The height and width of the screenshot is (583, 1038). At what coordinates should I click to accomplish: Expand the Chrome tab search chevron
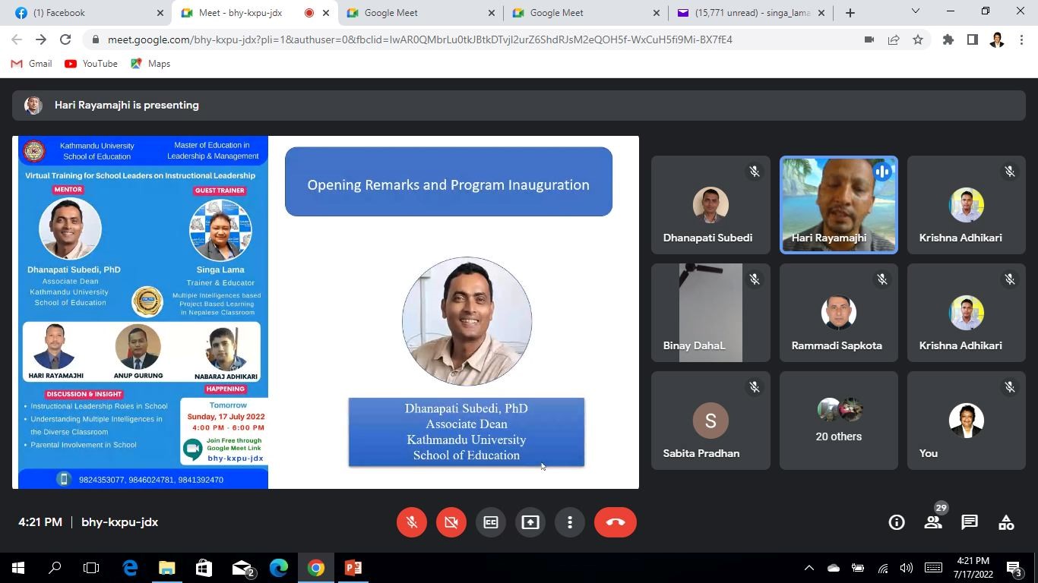tap(915, 11)
